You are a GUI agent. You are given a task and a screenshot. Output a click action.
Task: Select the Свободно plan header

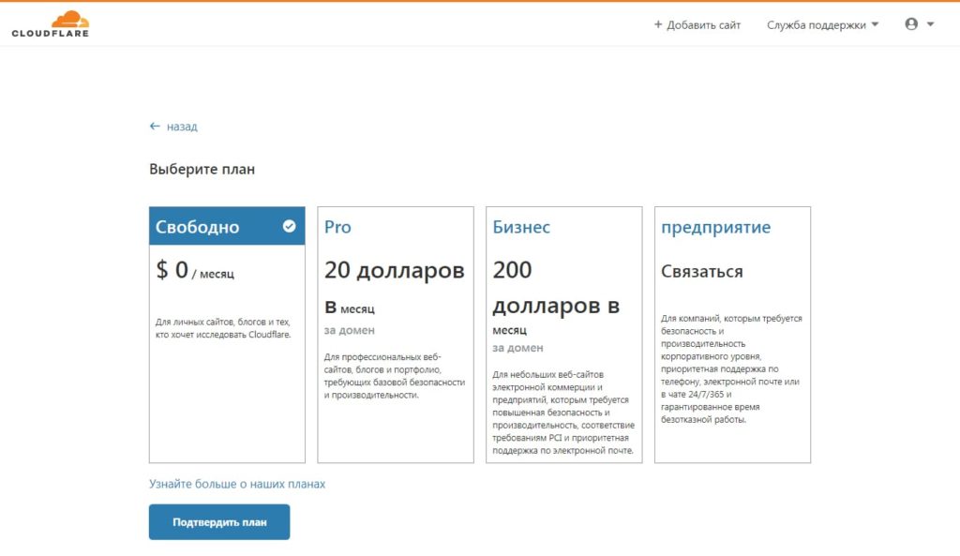tap(227, 226)
